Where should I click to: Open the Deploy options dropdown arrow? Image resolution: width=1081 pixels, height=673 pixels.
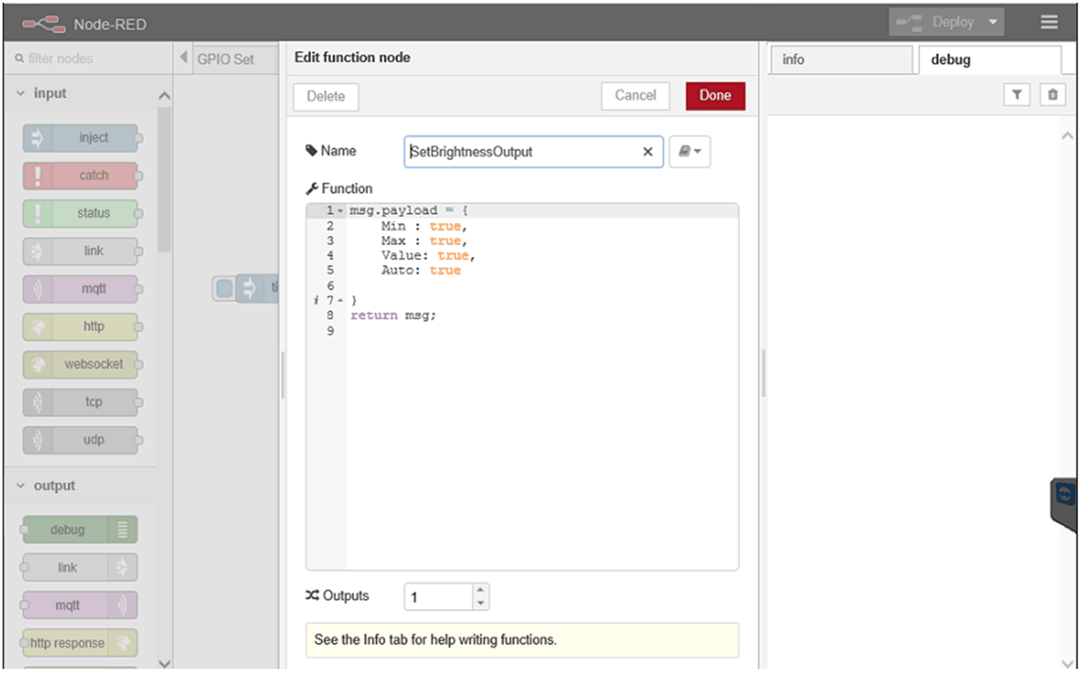pos(993,22)
